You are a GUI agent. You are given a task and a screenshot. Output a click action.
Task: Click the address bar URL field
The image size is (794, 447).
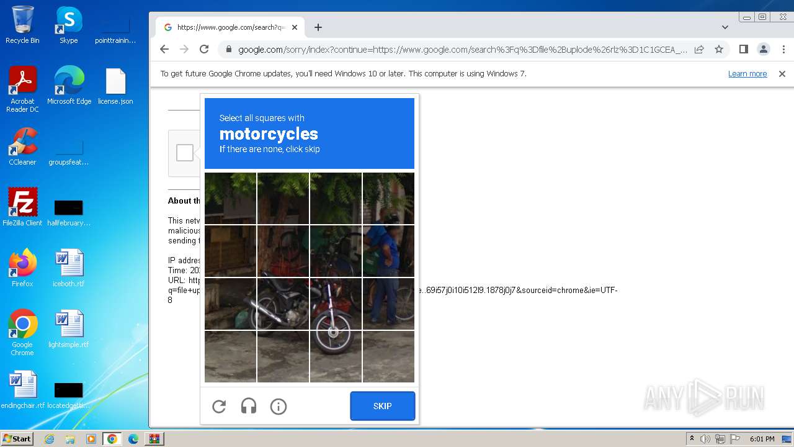[x=462, y=50]
